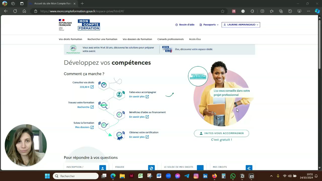The height and width of the screenshot is (181, 322).
Task: Click the Mes dossiers link
Action: [x=84, y=127]
